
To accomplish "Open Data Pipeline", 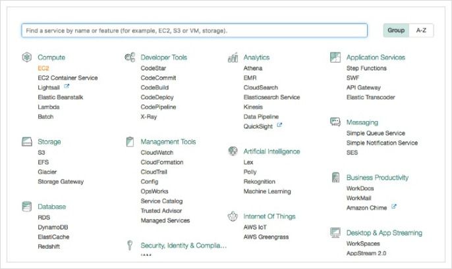I will [261, 117].
